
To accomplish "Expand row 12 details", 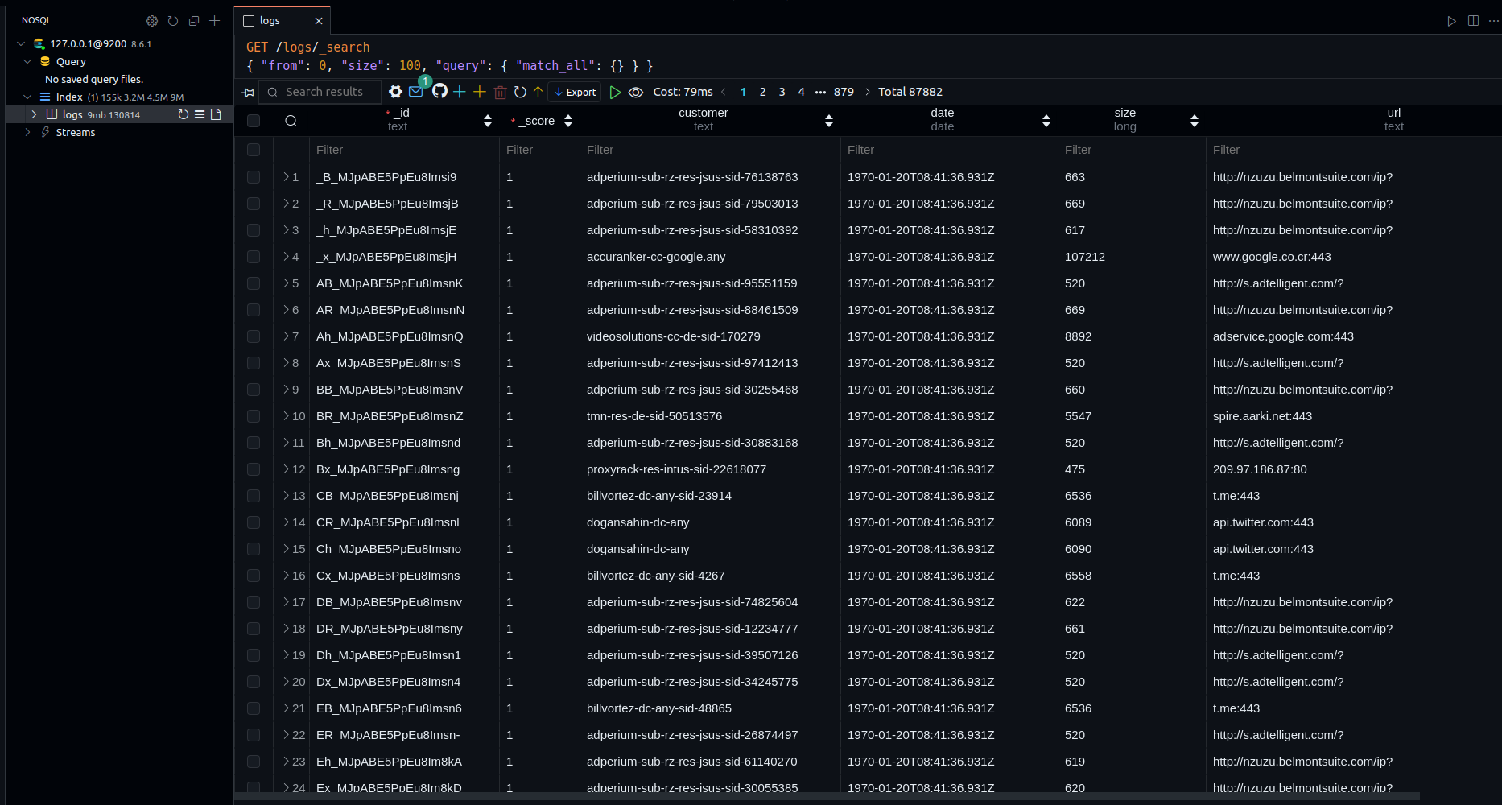I will pyautogui.click(x=286, y=469).
